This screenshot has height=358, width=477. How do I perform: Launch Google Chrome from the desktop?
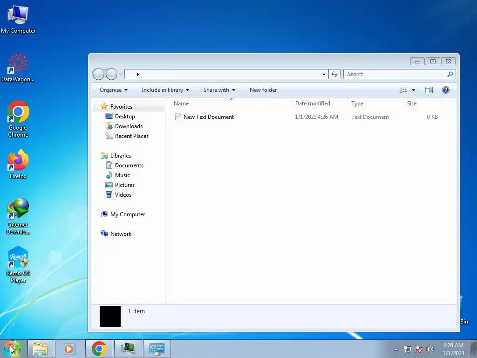tap(18, 119)
